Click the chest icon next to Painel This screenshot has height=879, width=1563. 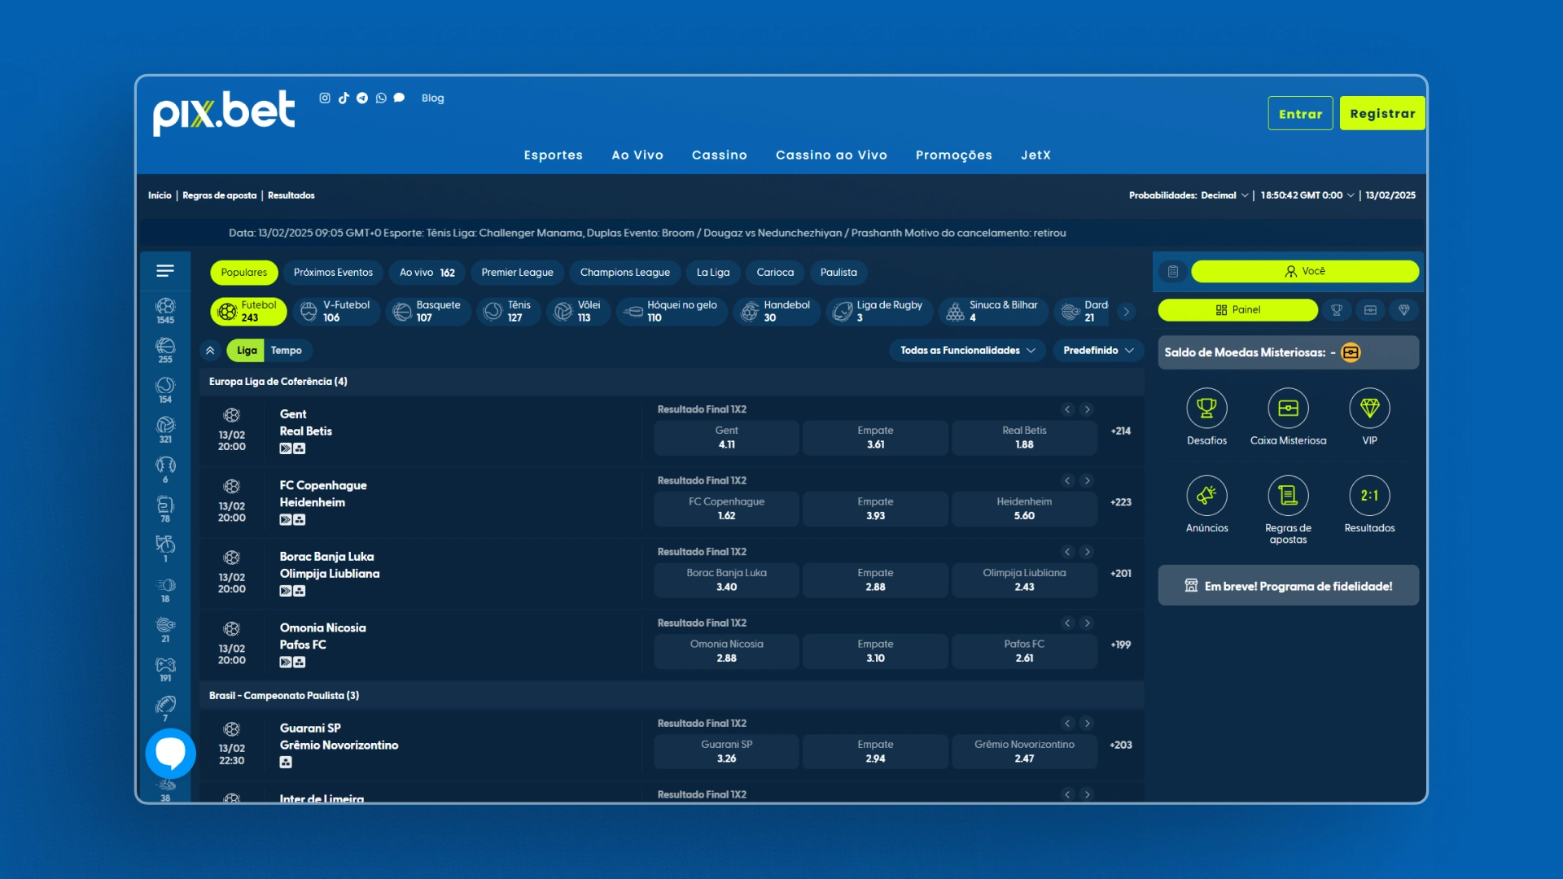pos(1370,310)
